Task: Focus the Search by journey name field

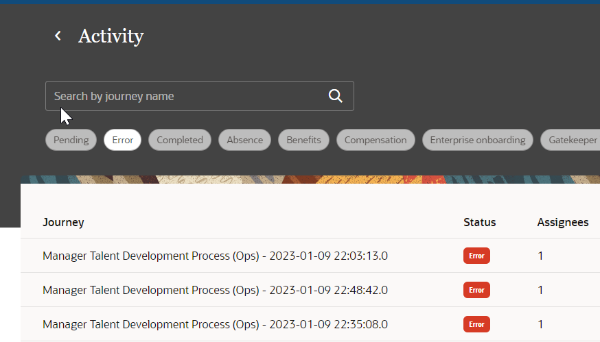Action: tap(199, 96)
